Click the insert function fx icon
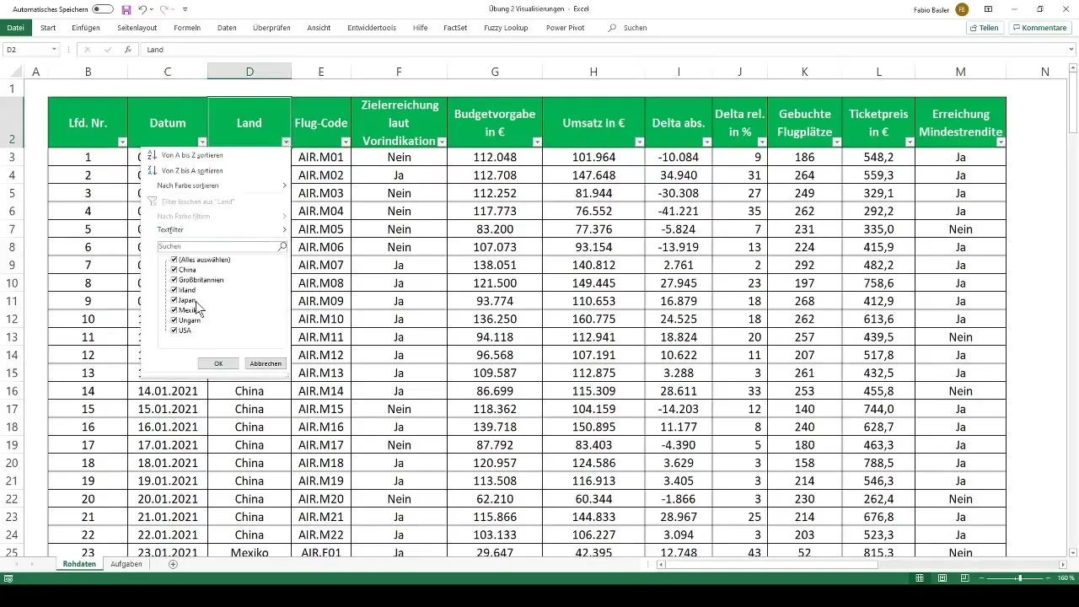The height and width of the screenshot is (607, 1079). [x=127, y=50]
